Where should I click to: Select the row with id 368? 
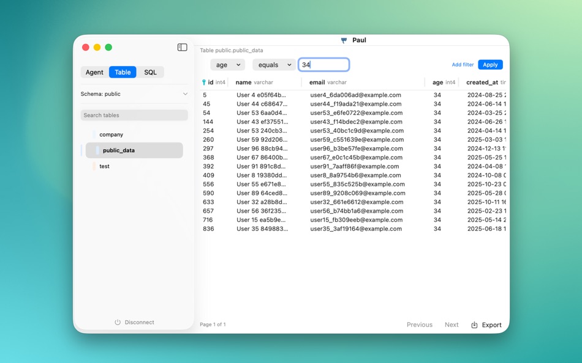point(353,158)
